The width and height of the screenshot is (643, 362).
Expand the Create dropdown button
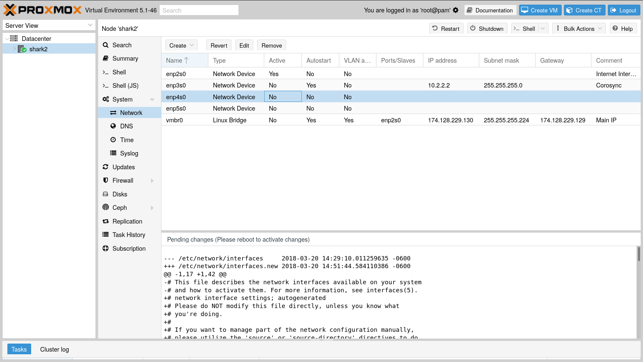pyautogui.click(x=181, y=45)
